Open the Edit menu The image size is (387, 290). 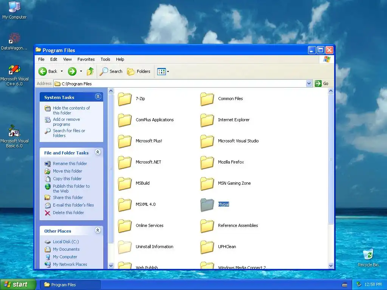pyautogui.click(x=54, y=59)
